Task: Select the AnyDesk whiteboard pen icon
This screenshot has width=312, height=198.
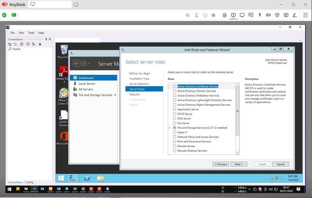Action: coord(295,15)
